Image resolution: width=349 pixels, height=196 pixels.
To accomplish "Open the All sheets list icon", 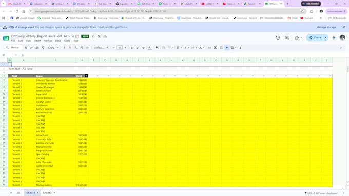I will (18, 193).
